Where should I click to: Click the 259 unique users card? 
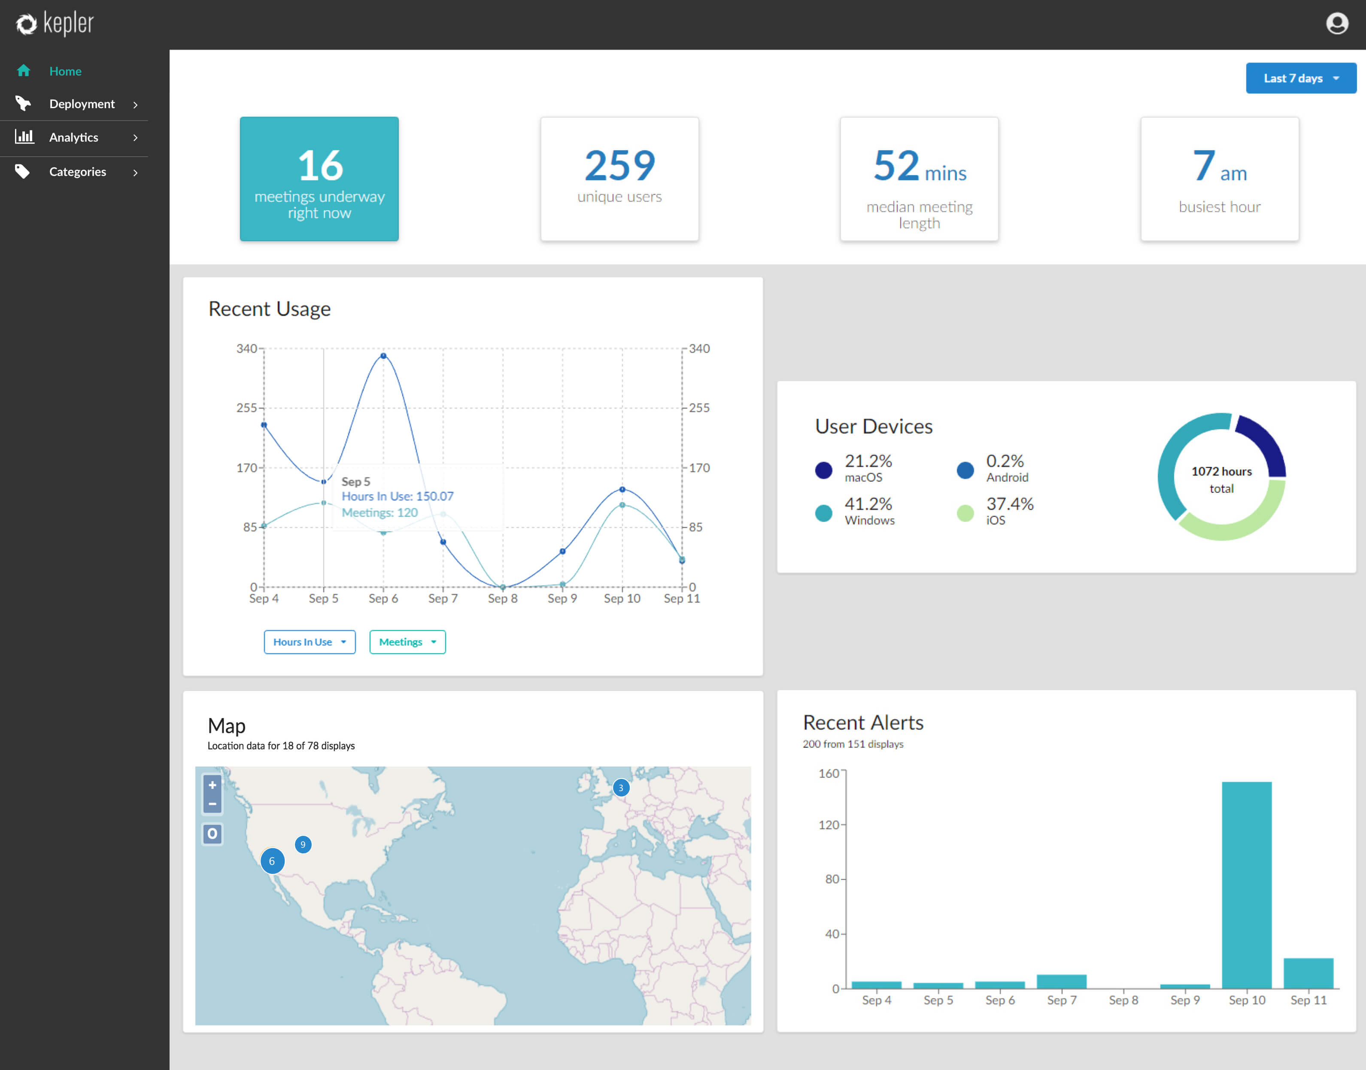click(x=619, y=179)
